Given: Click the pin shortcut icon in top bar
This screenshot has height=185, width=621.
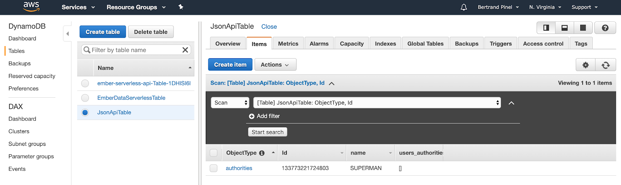Looking at the screenshot, I should 181,7.
